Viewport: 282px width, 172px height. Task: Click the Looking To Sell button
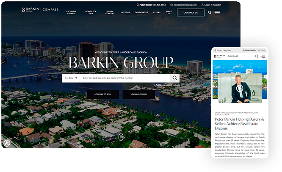point(103,94)
